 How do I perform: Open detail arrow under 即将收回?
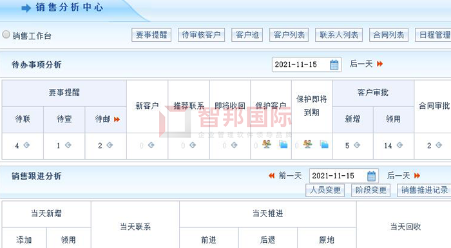coord(234,146)
